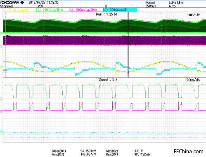Screen dimensions: 206x157
Task: Click the 'Edge Line' trigger type text
Action: coord(176,2)
